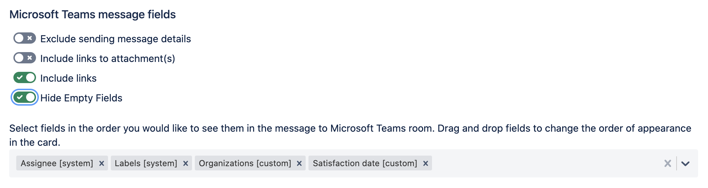Disable the Include links toggle switch
708x188 pixels.
[25, 77]
